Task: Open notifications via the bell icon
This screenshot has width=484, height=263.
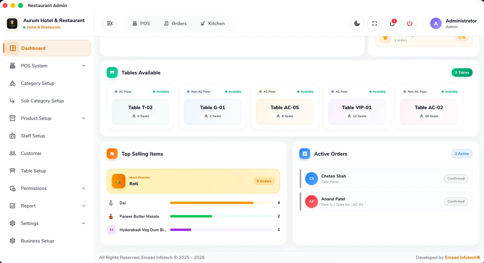Action: (x=392, y=23)
